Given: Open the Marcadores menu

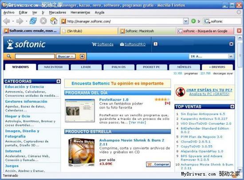Looking at the screenshot, I should coord(57,12).
